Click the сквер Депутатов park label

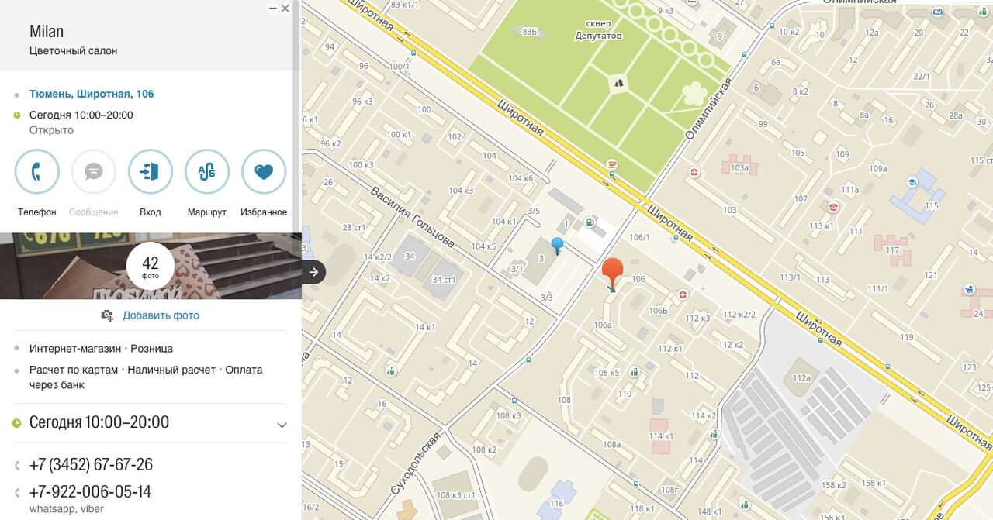coord(598,30)
